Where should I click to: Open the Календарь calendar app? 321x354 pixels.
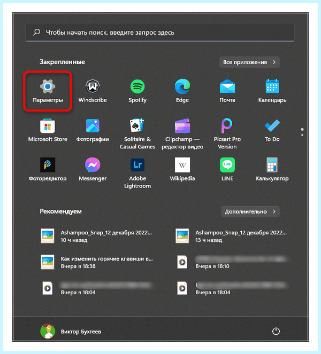click(272, 91)
